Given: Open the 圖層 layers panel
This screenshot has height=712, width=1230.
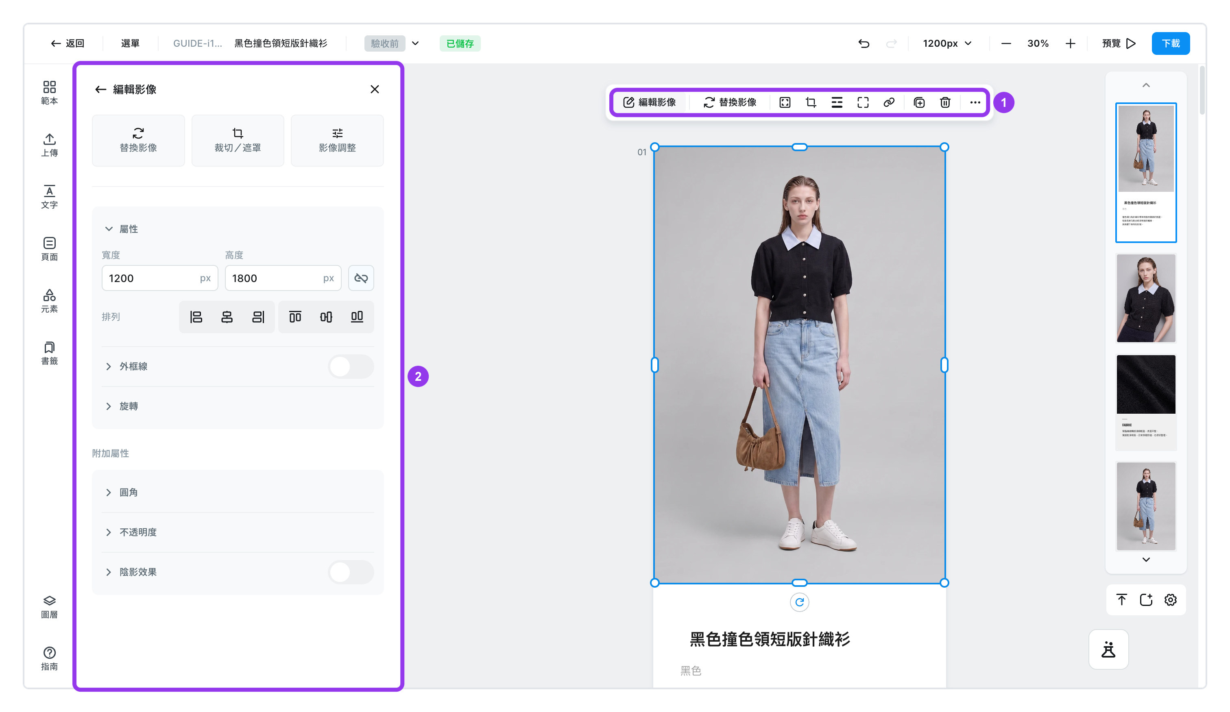Looking at the screenshot, I should (x=49, y=607).
